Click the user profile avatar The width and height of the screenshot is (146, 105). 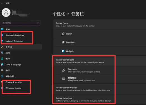6,13
